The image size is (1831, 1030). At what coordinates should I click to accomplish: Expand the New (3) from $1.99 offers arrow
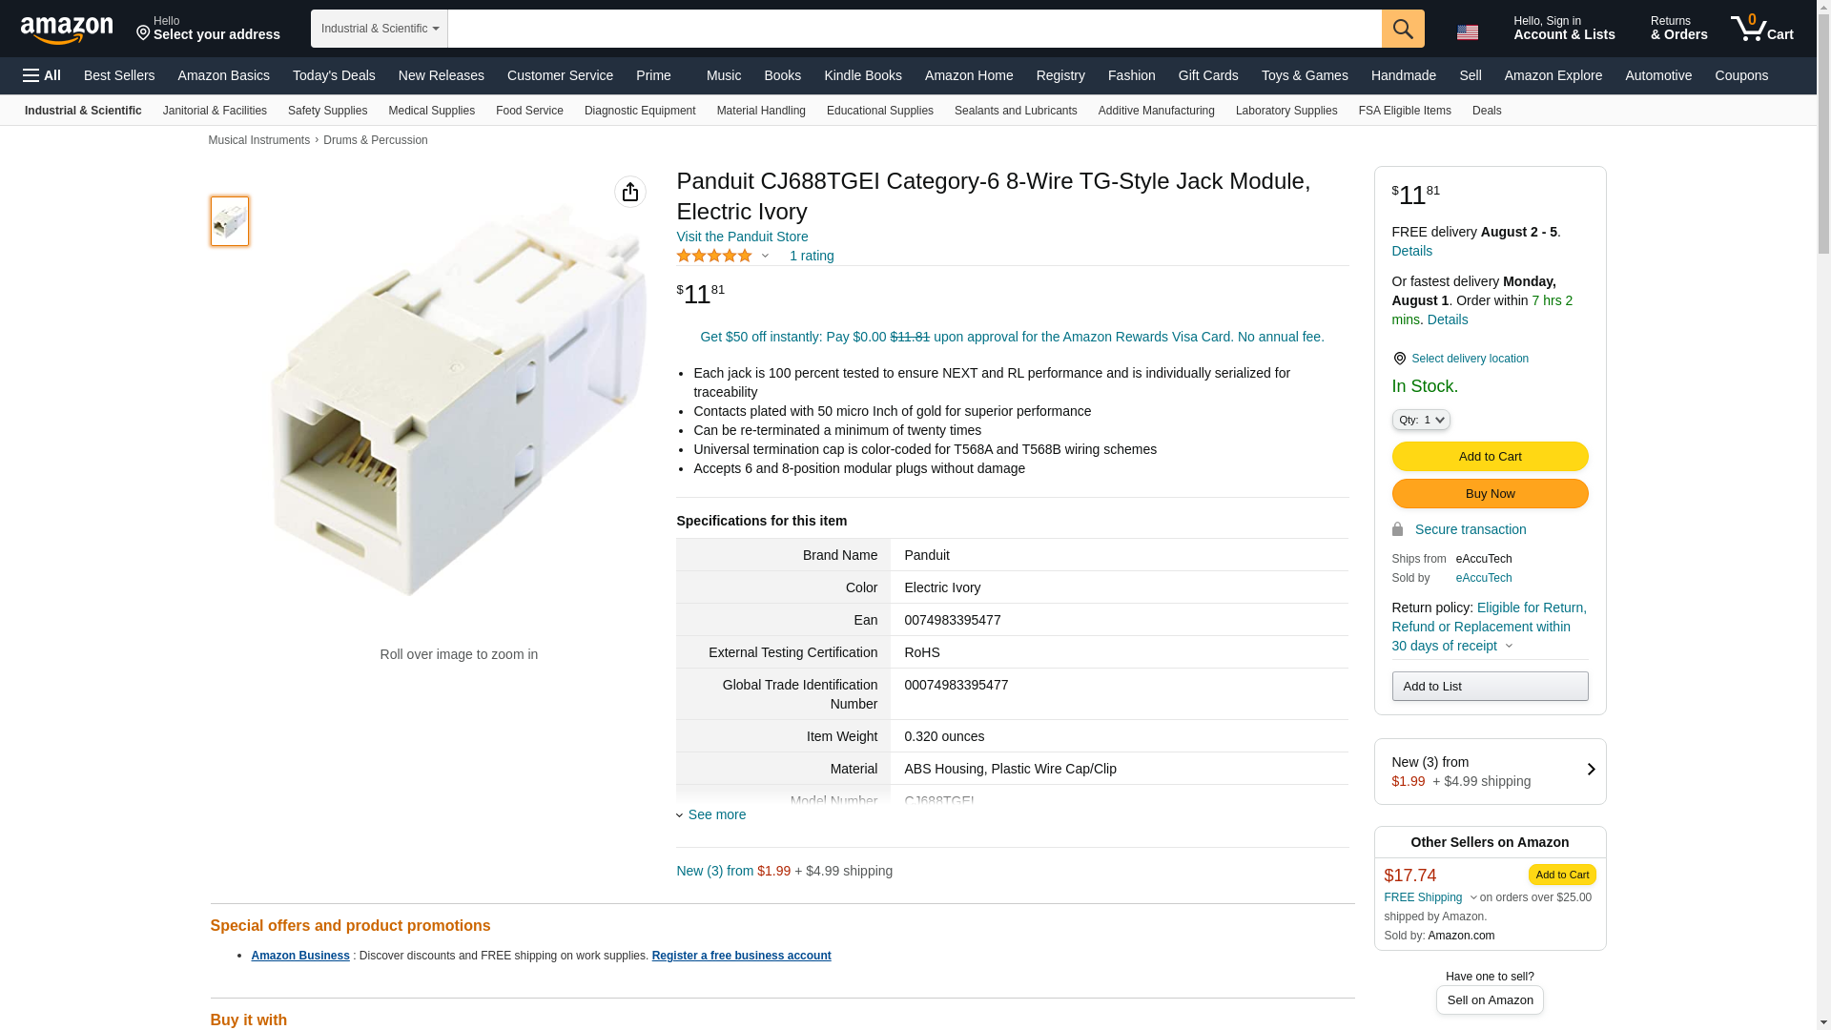coord(1590,770)
